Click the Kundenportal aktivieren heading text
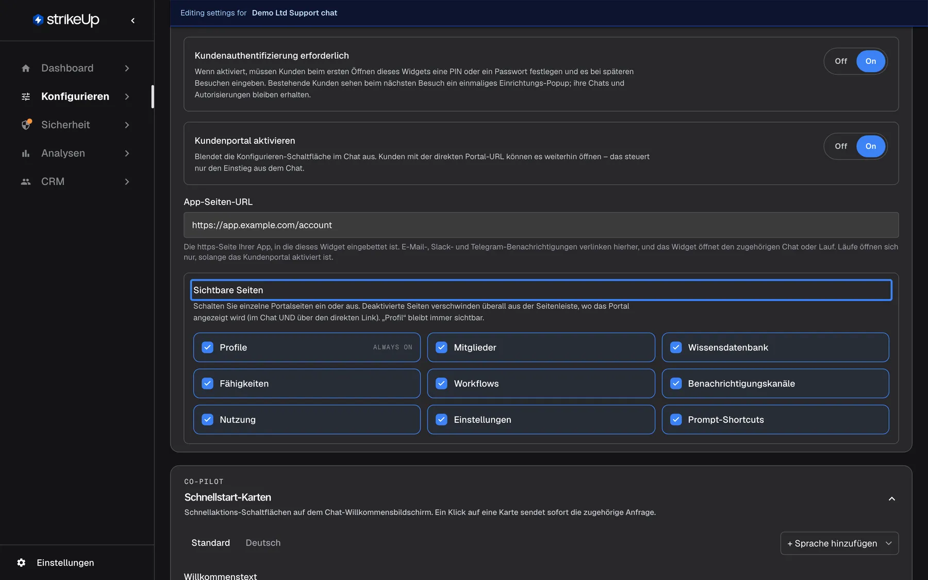 pos(245,141)
